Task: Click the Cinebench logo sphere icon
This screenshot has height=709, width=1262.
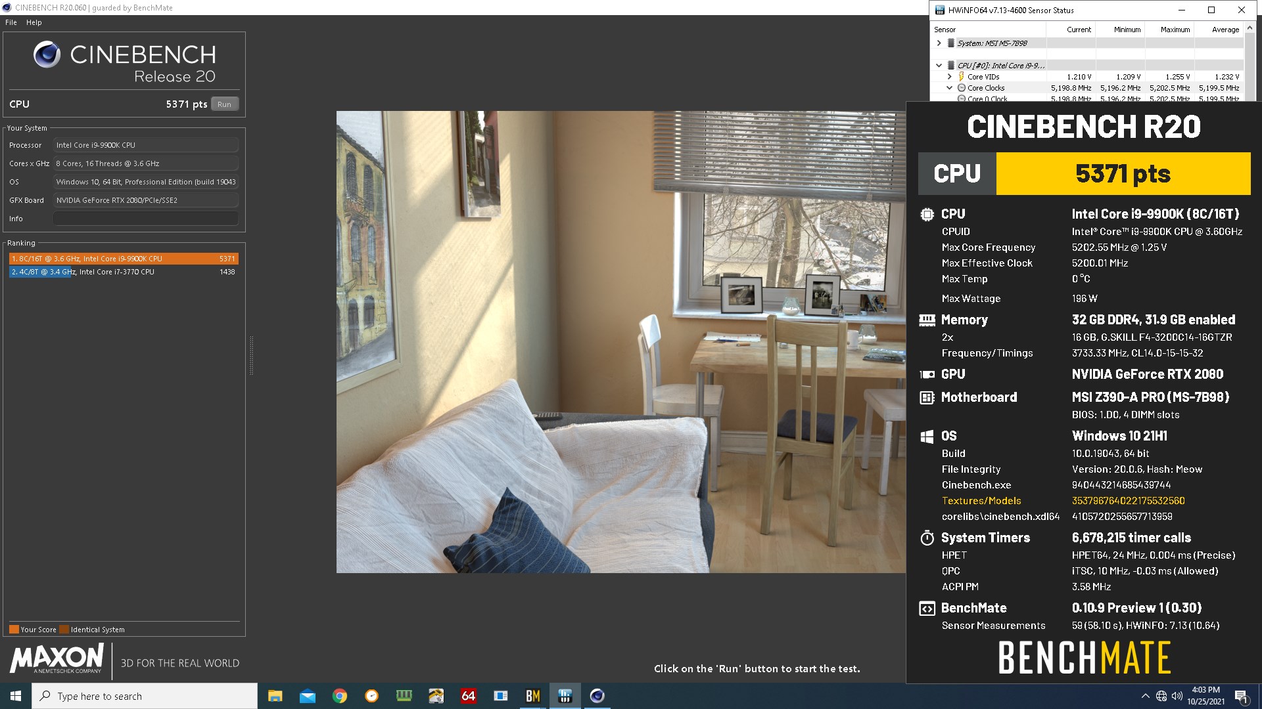Action: 47,55
